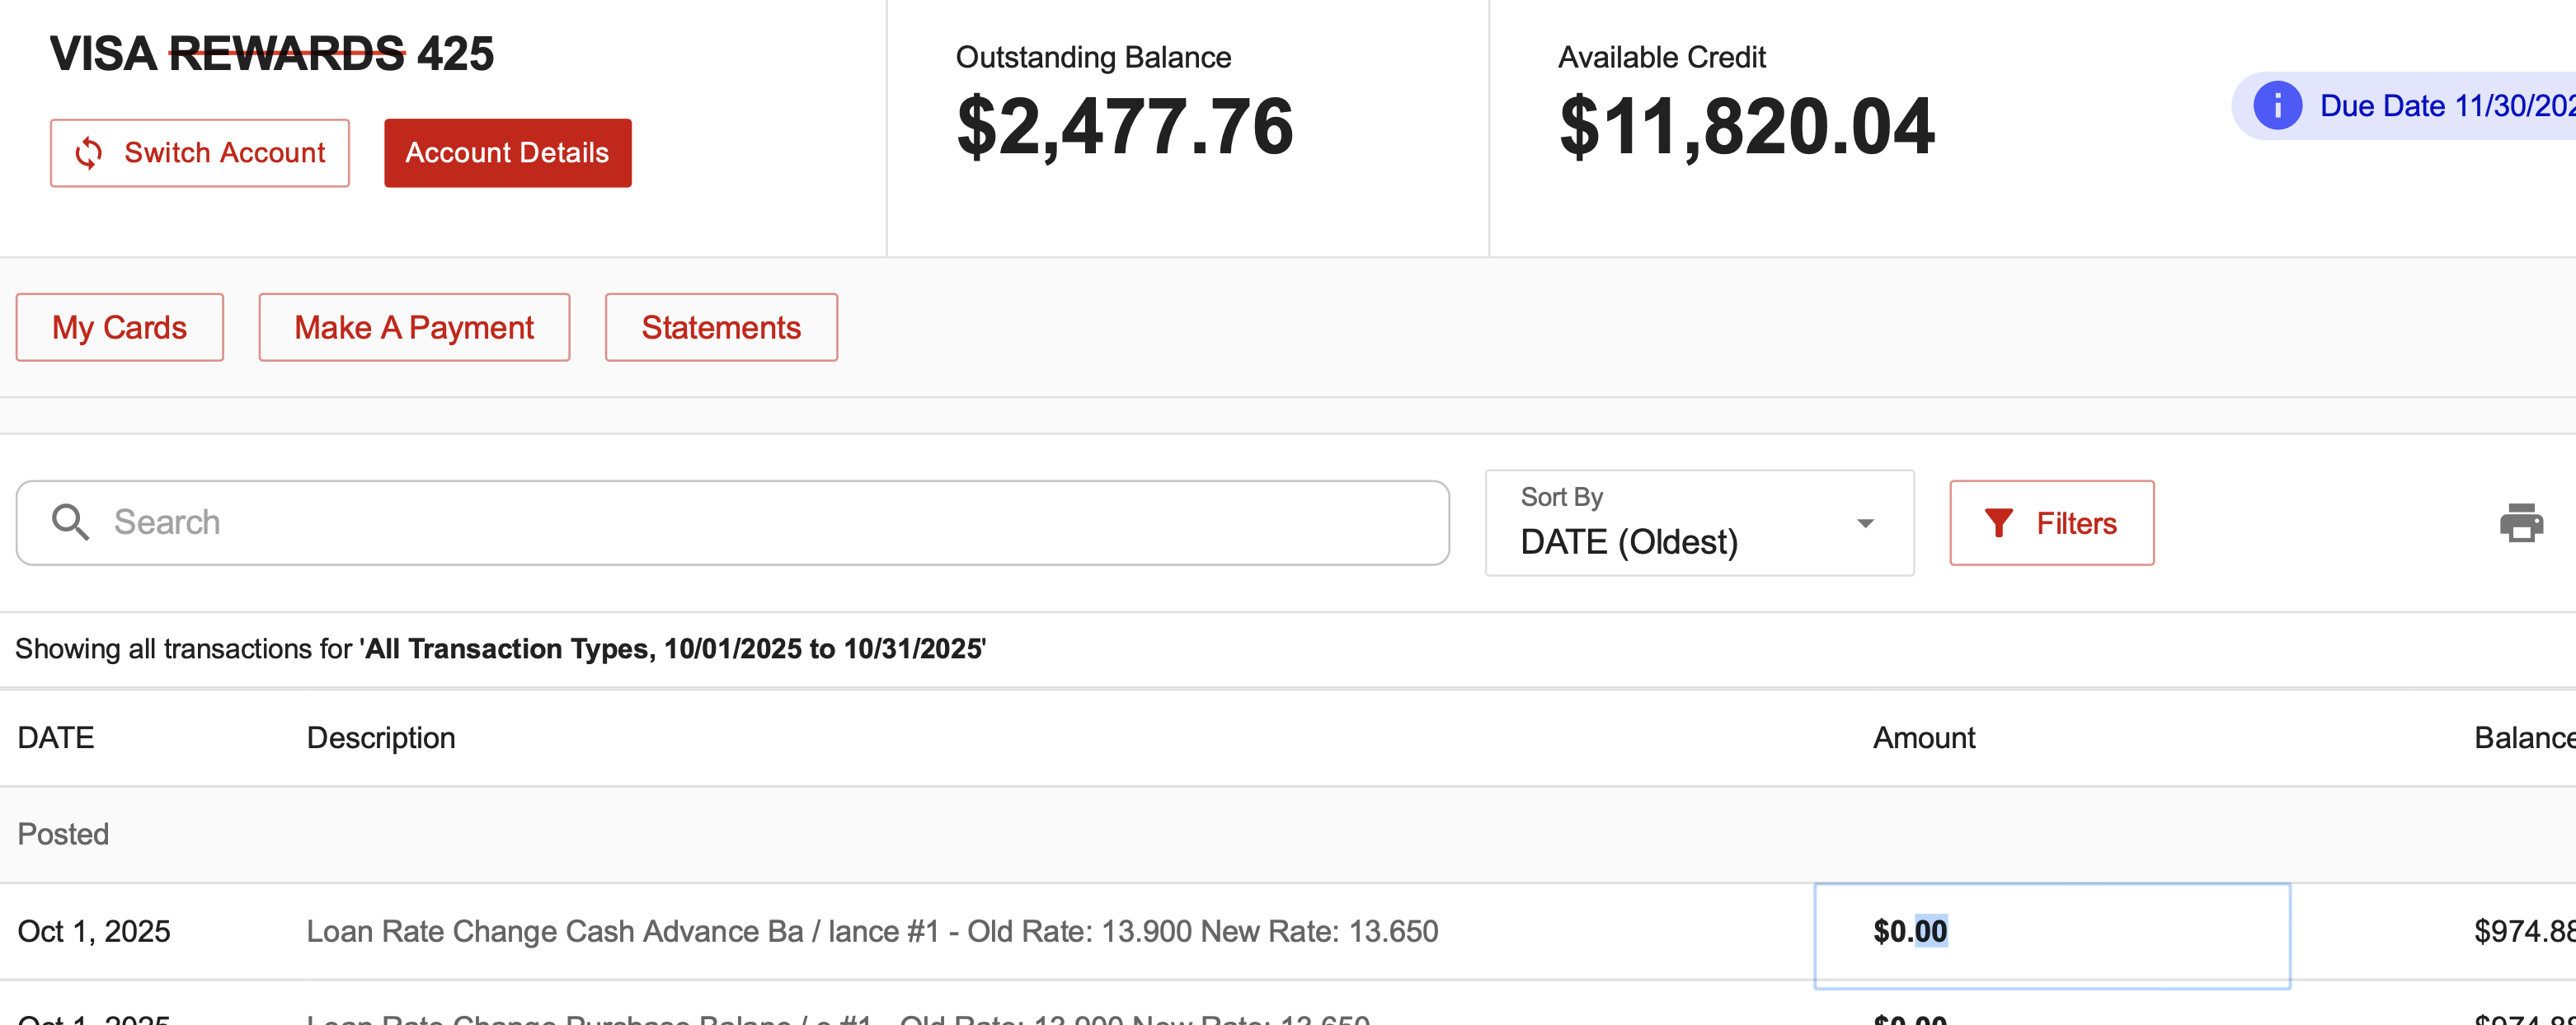Click the refresh arrows on Switch Account
This screenshot has height=1025, width=2576.
pos(89,153)
